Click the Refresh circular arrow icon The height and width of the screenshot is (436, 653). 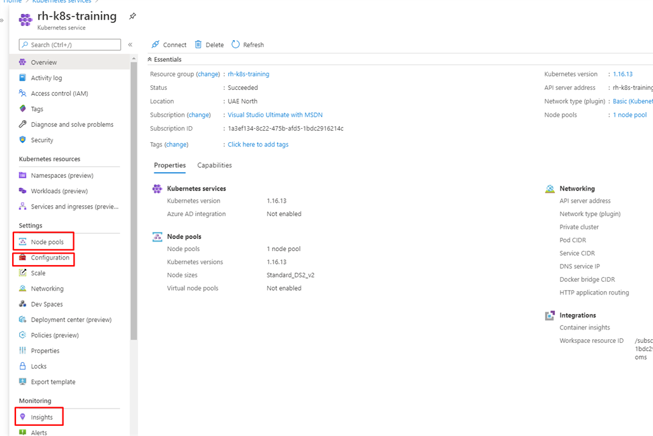click(235, 45)
